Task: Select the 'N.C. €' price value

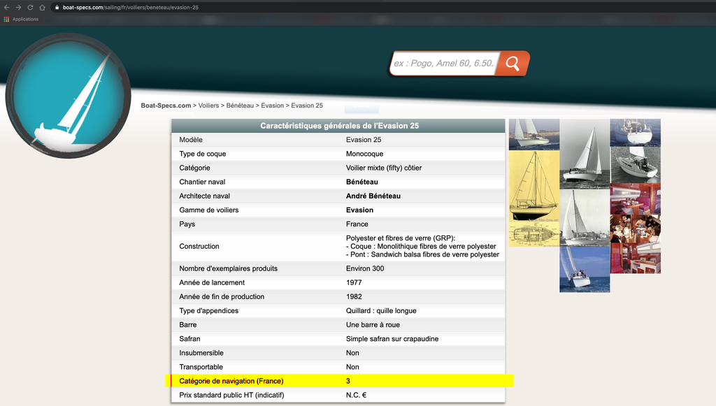Action: (356, 396)
